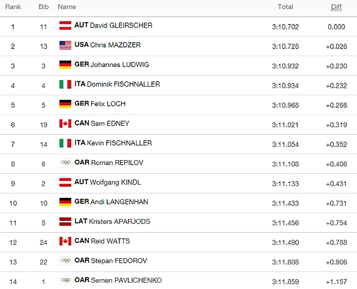Click the German flag beside Johannes LUDWIG
The width and height of the screenshot is (357, 289).
66,65
